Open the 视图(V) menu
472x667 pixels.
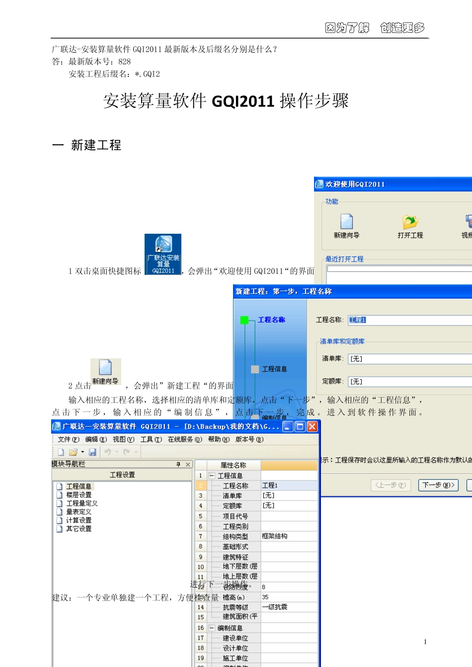(123, 439)
